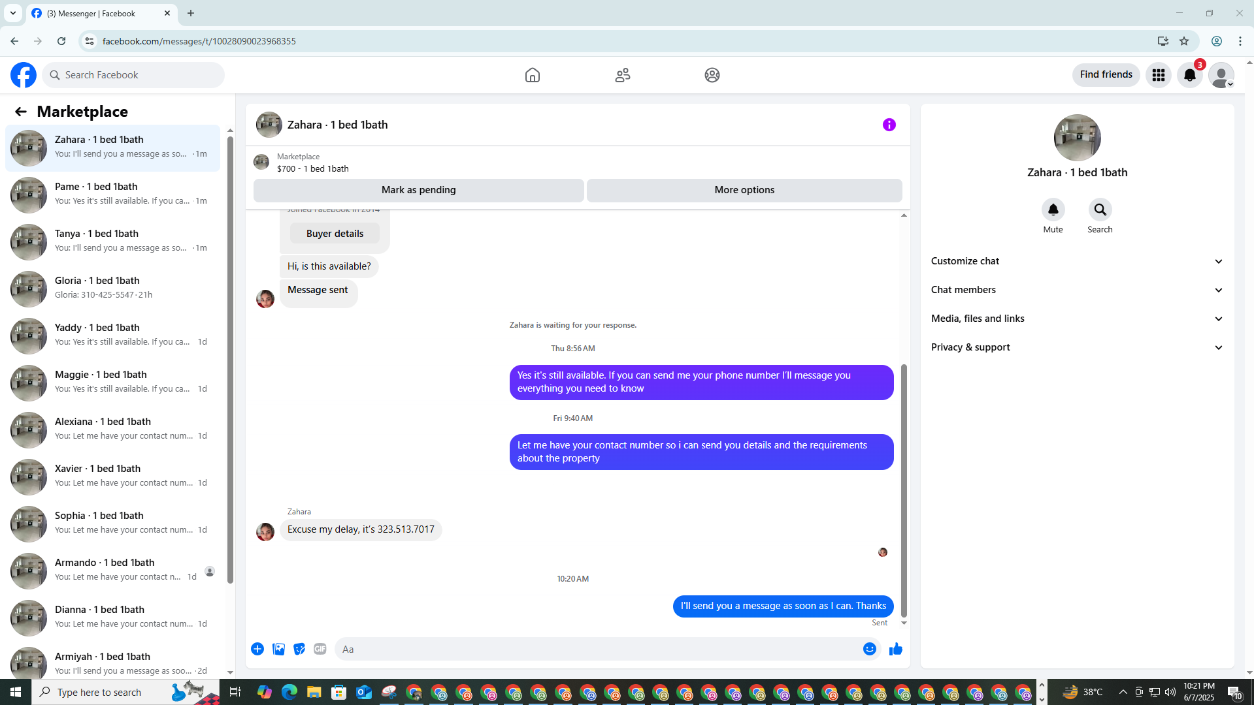Screen dimensions: 1254x705
Task: Expand Chat members section
Action: click(x=1077, y=290)
